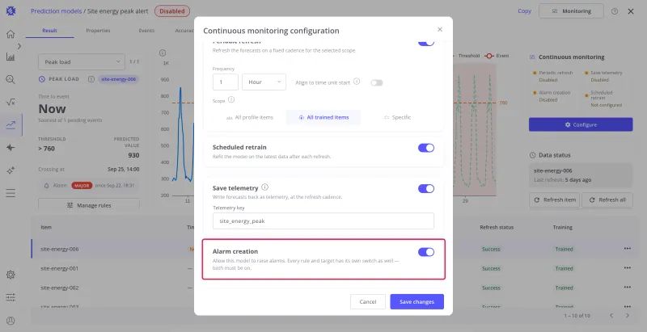Click the app logo icon in sidebar
The height and width of the screenshot is (332, 647).
pyautogui.click(x=11, y=11)
